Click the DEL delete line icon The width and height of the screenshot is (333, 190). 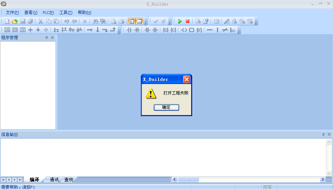(x=233, y=30)
